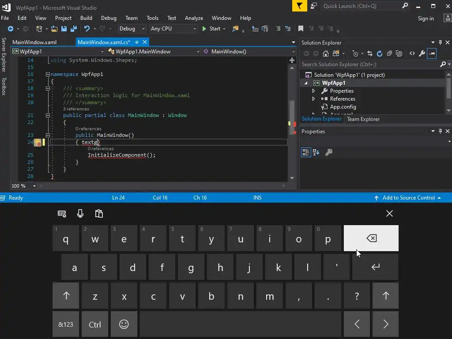Viewport: 452px width, 339px height.
Task: Close the MainWindow.xaml.cs tab
Action: (x=145, y=42)
